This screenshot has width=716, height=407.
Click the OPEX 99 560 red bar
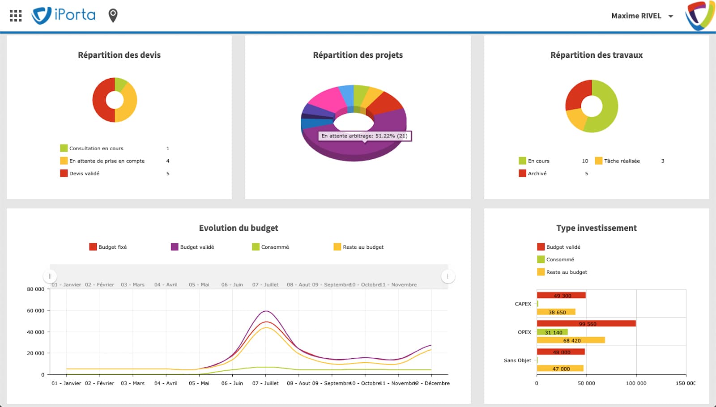586,323
